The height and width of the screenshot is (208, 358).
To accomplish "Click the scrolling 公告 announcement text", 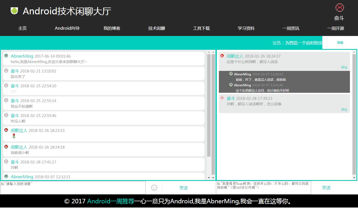I will point(297,43).
